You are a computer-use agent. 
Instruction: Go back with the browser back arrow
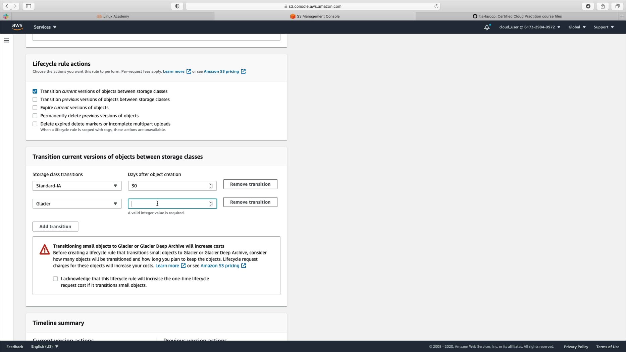point(7,6)
